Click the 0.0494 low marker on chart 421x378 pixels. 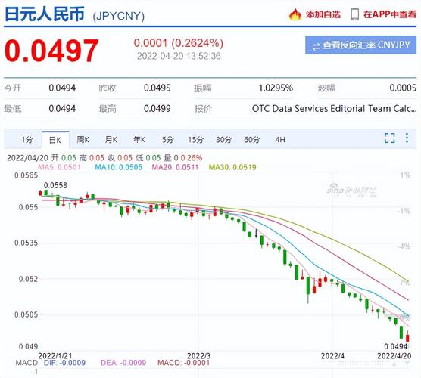396,346
